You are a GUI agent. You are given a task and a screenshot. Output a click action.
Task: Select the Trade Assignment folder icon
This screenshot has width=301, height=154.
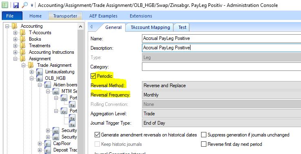click(x=31, y=65)
